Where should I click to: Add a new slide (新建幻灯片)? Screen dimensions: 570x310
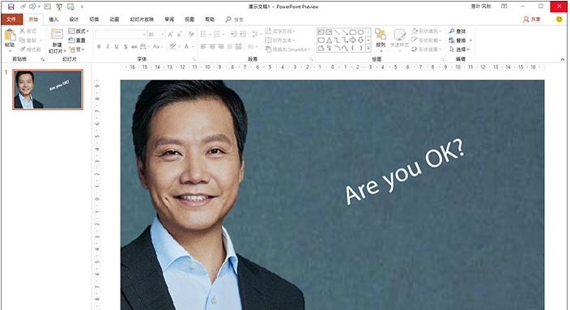tap(57, 40)
